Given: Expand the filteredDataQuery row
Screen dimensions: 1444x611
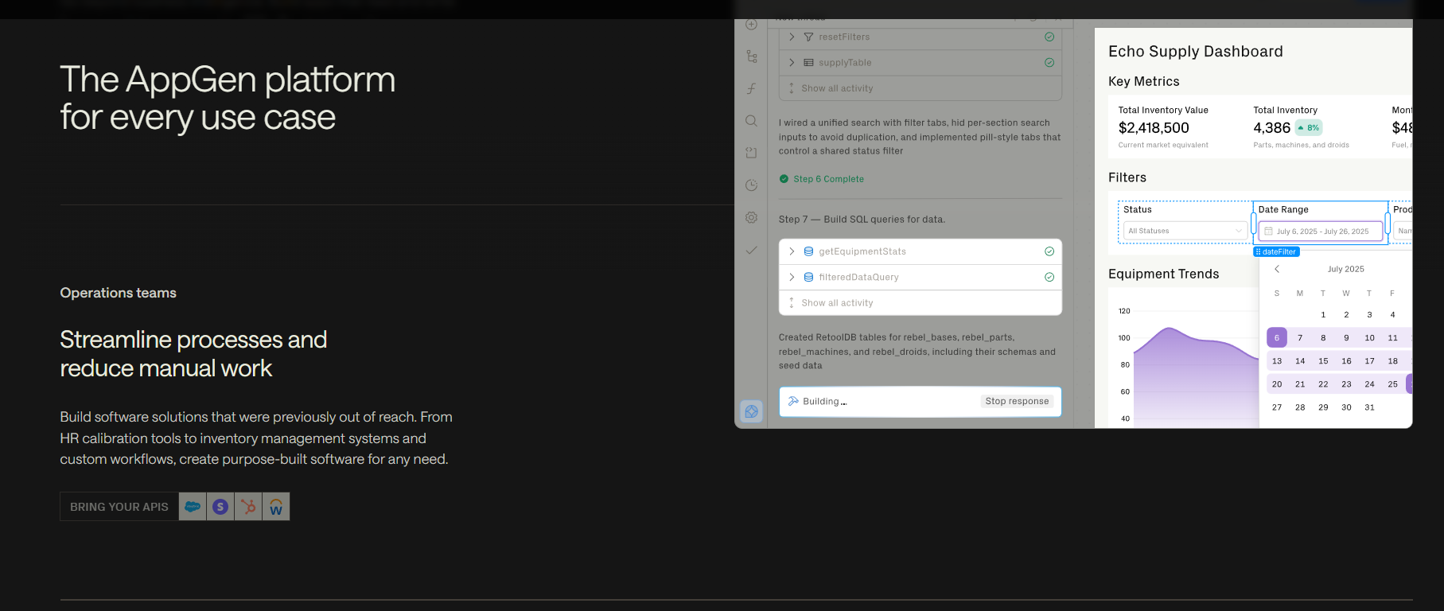Looking at the screenshot, I should pyautogui.click(x=792, y=277).
